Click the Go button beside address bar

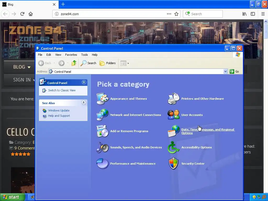tap(234, 71)
